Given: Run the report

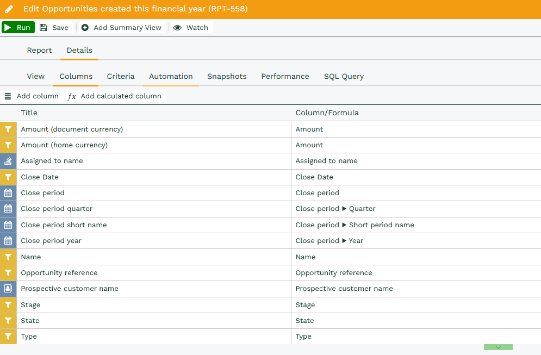Looking at the screenshot, I should (18, 28).
